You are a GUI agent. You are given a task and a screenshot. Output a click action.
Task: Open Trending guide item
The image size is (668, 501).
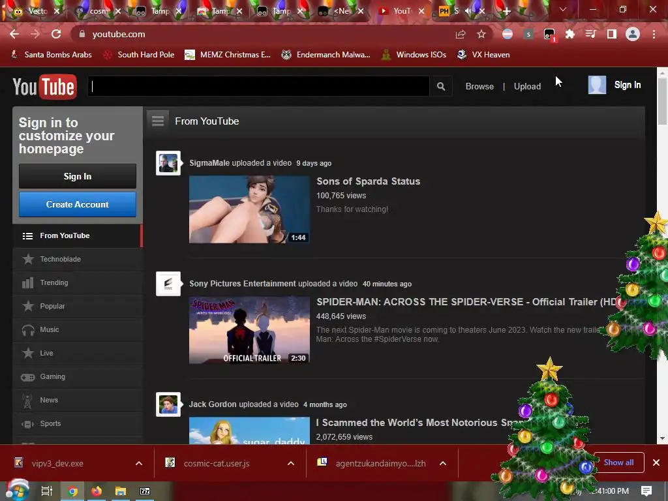click(x=78, y=282)
